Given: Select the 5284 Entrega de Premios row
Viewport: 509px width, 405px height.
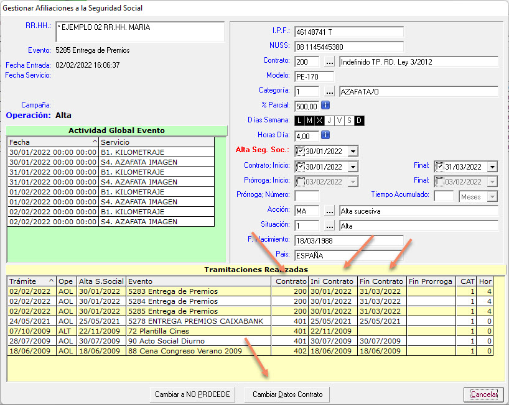Looking at the screenshot, I should (x=250, y=301).
